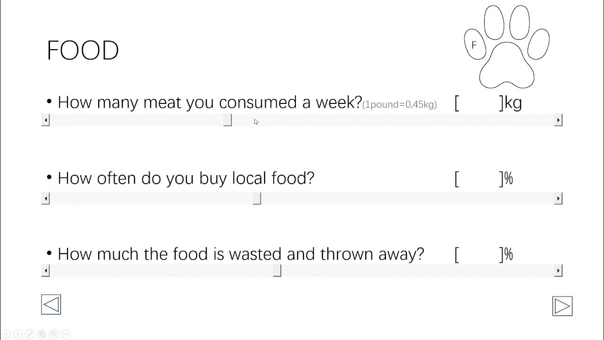The image size is (604, 340).
Task: Click the slideshow zoom magnifier icon
Action: pos(54,334)
